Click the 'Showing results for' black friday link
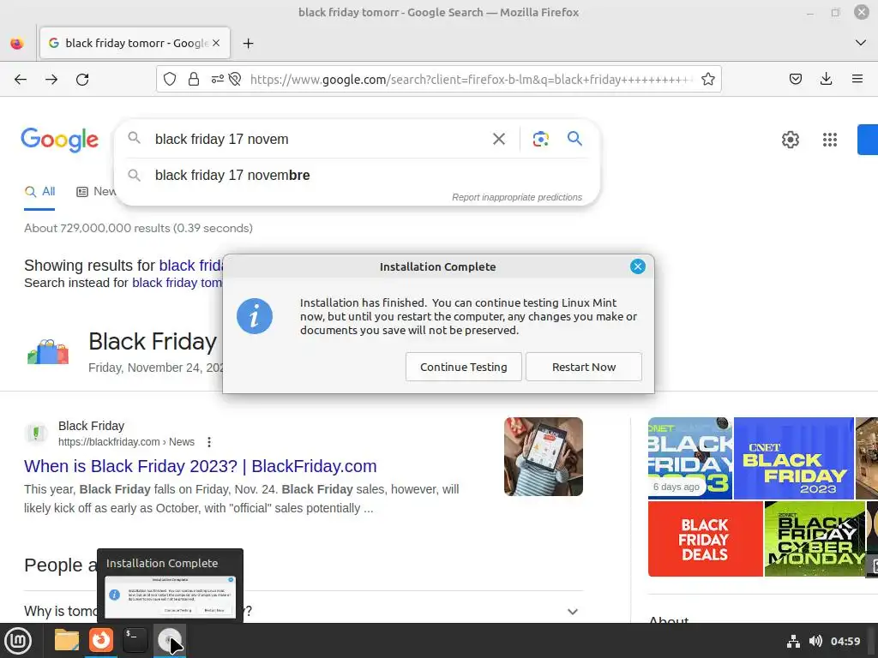Screen dimensions: 878x658 click(191, 266)
